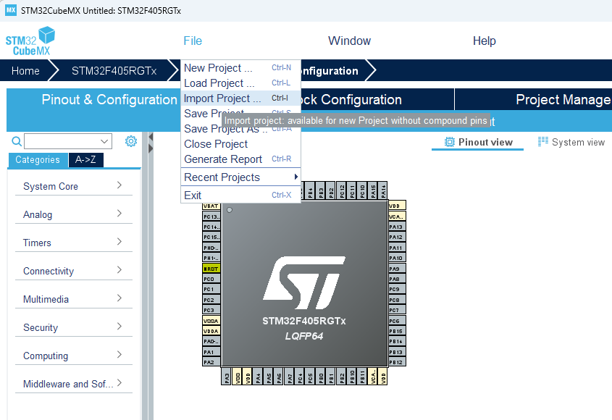Select pin PC12 on top row
Viewport: 612px width, 420px height.
(x=342, y=190)
